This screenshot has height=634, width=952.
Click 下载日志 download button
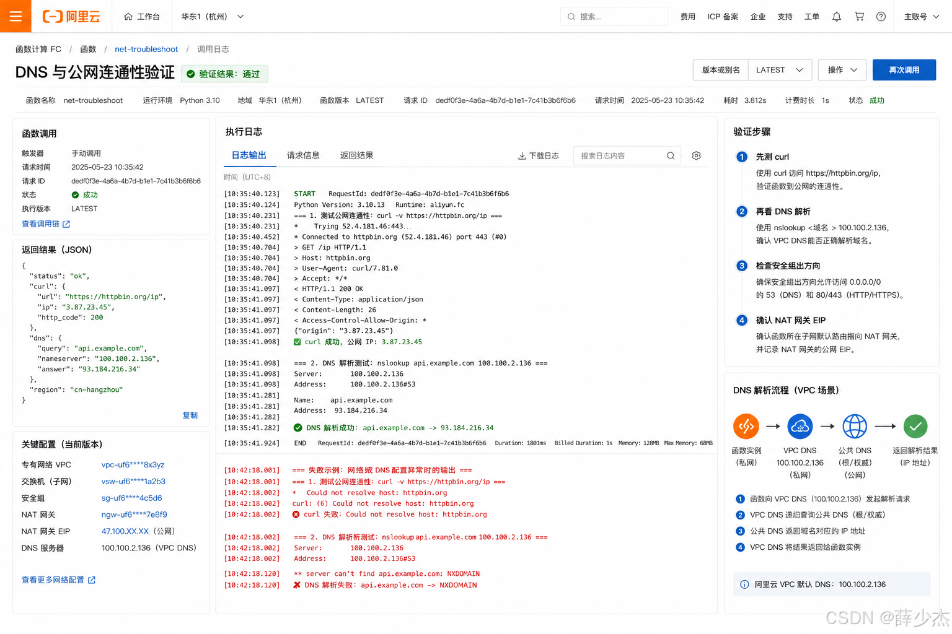click(539, 156)
